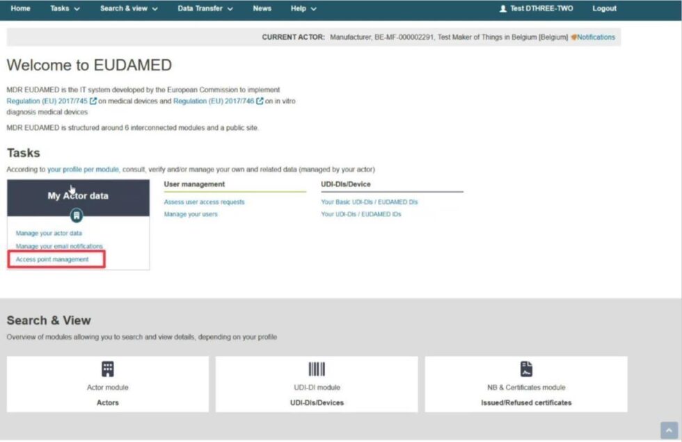The image size is (682, 442).
Task: Click Your UDI-DIs / EUDAMED IDs link
Action: (x=362, y=214)
